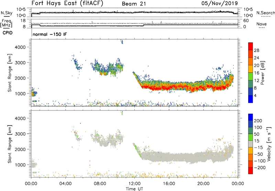Click the yellow segment of power colorbar

pos(251,69)
